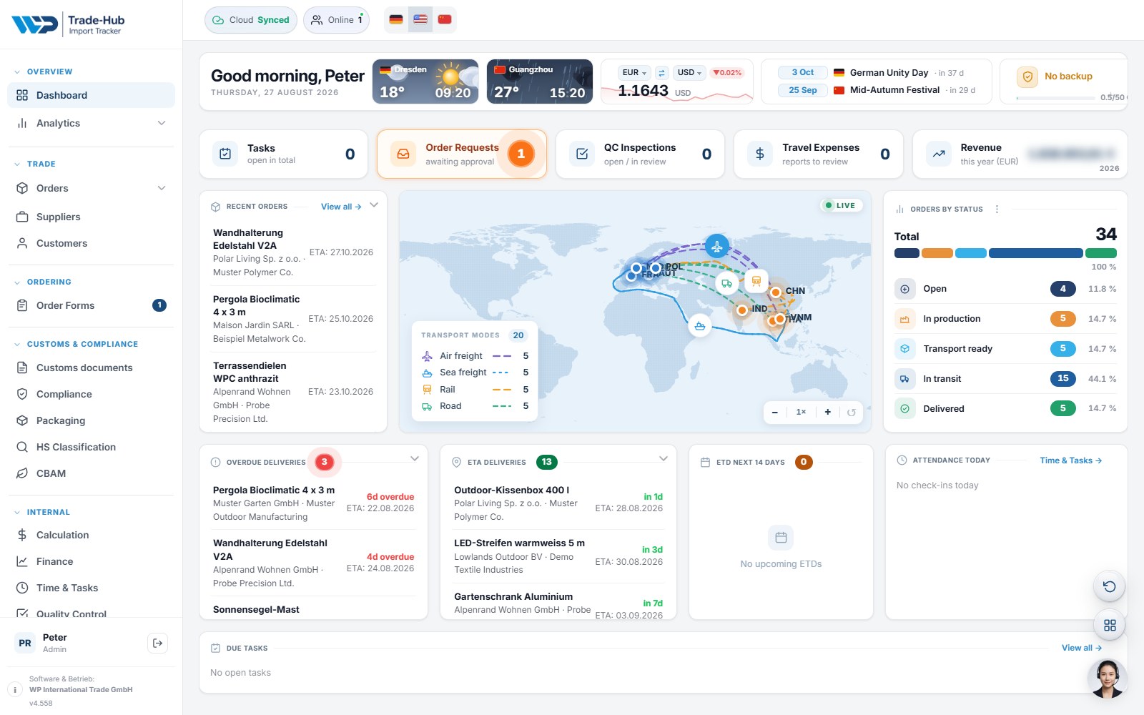Click the Dresden weather card

click(x=425, y=82)
